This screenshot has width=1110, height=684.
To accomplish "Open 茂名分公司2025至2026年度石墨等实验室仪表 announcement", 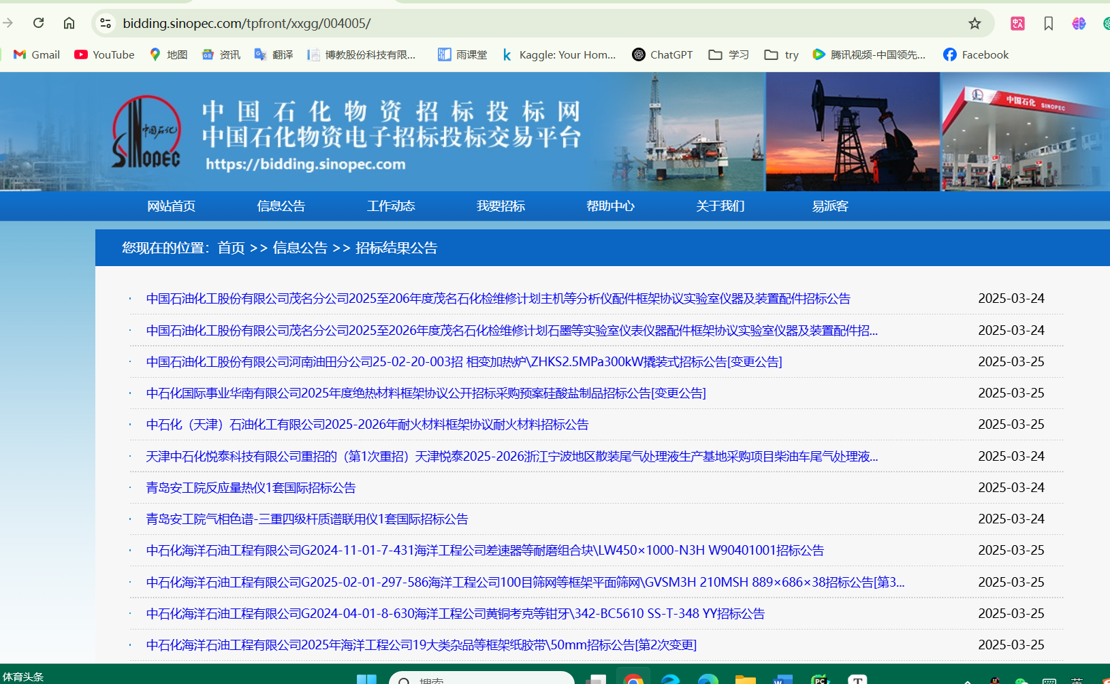I will point(511,331).
